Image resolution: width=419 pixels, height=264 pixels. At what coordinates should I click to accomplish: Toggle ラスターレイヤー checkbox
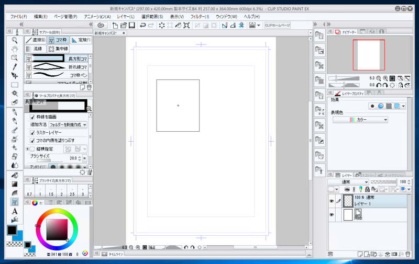[32, 133]
